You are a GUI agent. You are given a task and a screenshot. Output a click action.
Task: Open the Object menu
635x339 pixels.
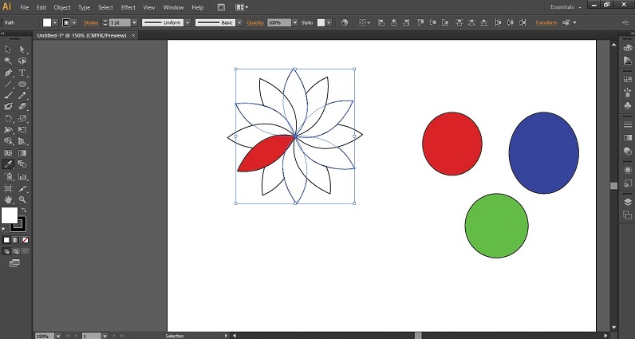[x=62, y=7]
